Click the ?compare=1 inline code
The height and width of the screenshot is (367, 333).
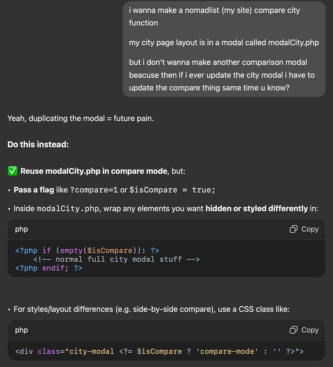94,190
